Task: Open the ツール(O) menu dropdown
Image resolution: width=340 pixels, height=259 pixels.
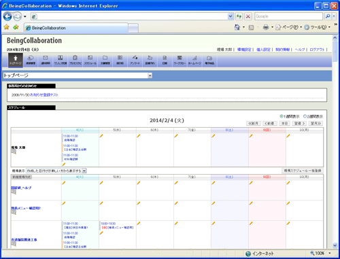Action: 317,27
